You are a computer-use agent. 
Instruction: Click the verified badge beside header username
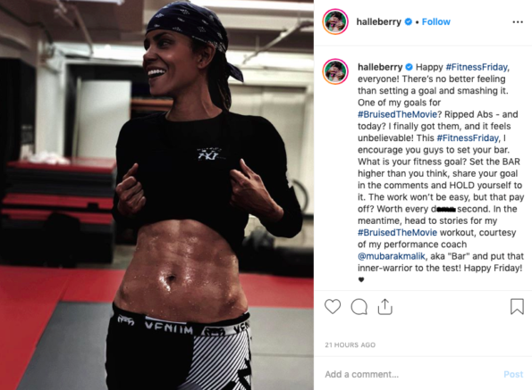[409, 21]
